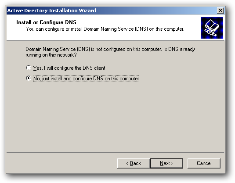This screenshot has width=235, height=183.
Task: Click the separator line above the buttons
Action: pos(116,153)
